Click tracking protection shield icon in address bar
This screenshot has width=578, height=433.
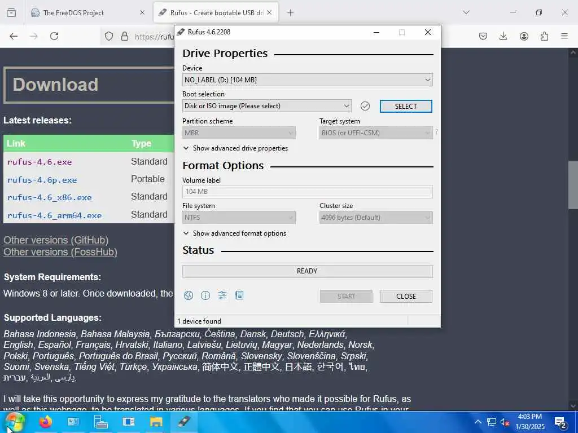[x=109, y=36]
